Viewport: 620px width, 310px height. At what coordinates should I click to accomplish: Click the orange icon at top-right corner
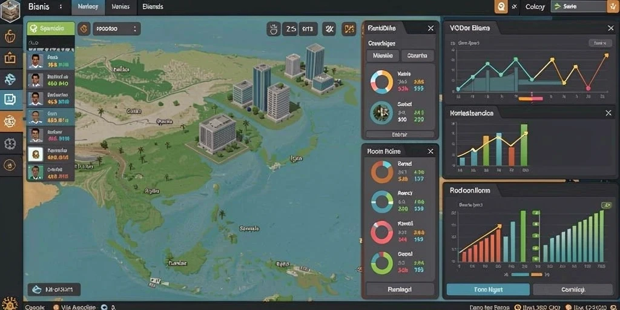(x=613, y=6)
